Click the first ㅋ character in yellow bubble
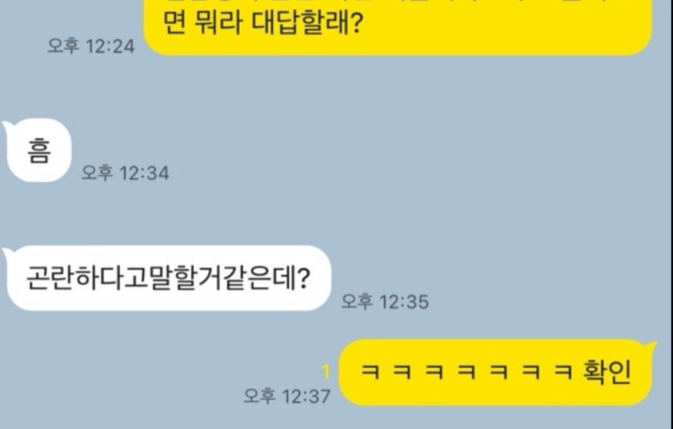 370,372
